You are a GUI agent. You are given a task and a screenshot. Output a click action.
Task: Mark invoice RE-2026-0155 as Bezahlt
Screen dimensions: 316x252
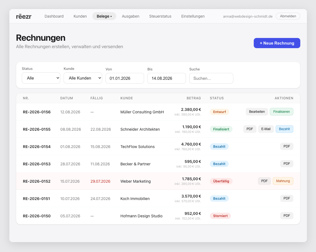point(284,129)
